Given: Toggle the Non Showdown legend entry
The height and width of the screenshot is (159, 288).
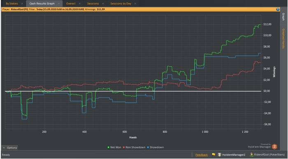Looking at the screenshot, I should click(x=134, y=147).
